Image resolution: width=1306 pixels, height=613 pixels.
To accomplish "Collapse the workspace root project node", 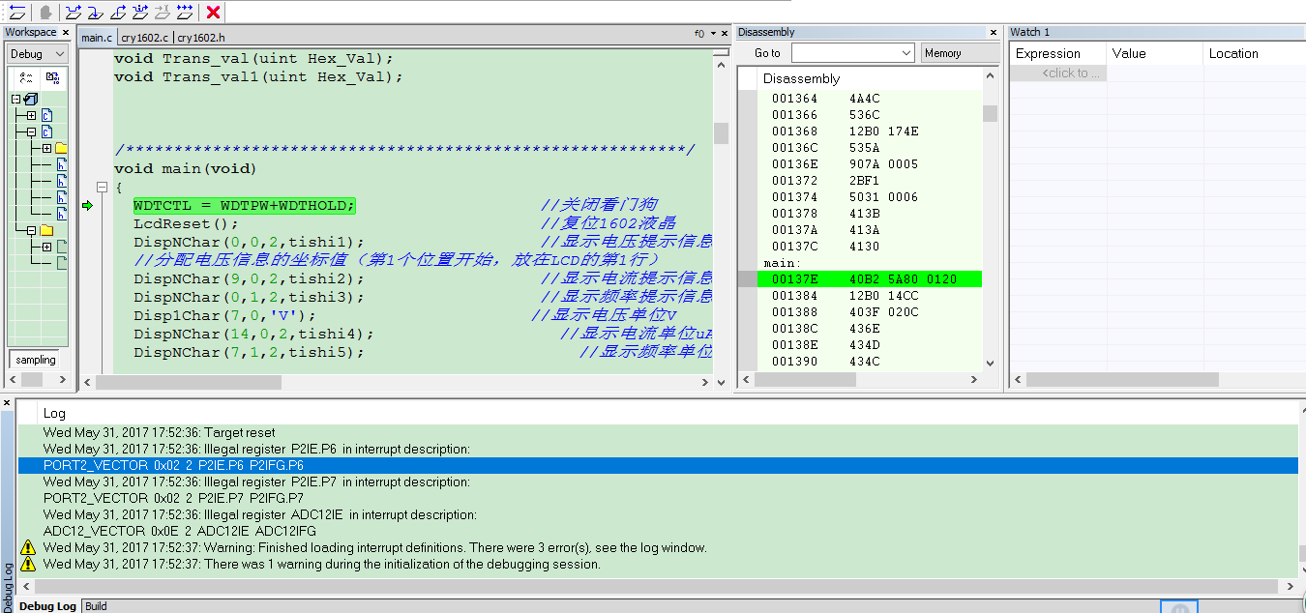I will 15,99.
